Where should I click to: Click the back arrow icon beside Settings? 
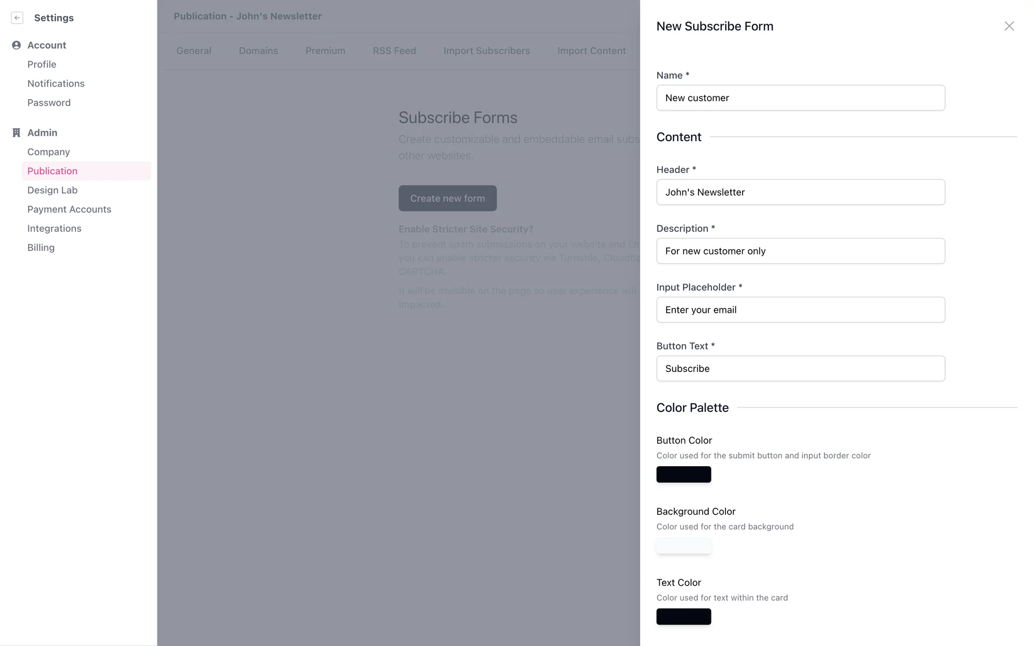(17, 18)
